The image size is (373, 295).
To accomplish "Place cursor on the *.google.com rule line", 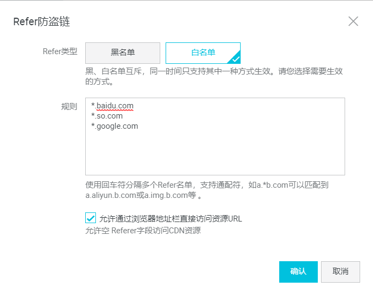I will (x=115, y=127).
